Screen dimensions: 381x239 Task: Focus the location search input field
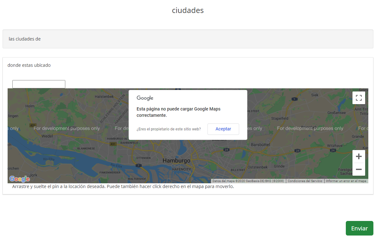(x=39, y=84)
